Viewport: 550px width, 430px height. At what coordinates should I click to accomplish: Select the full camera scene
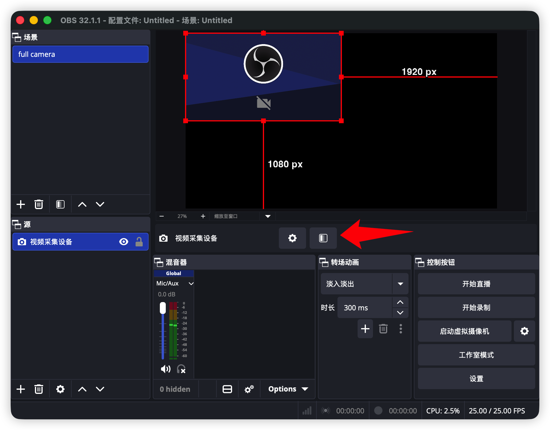81,54
